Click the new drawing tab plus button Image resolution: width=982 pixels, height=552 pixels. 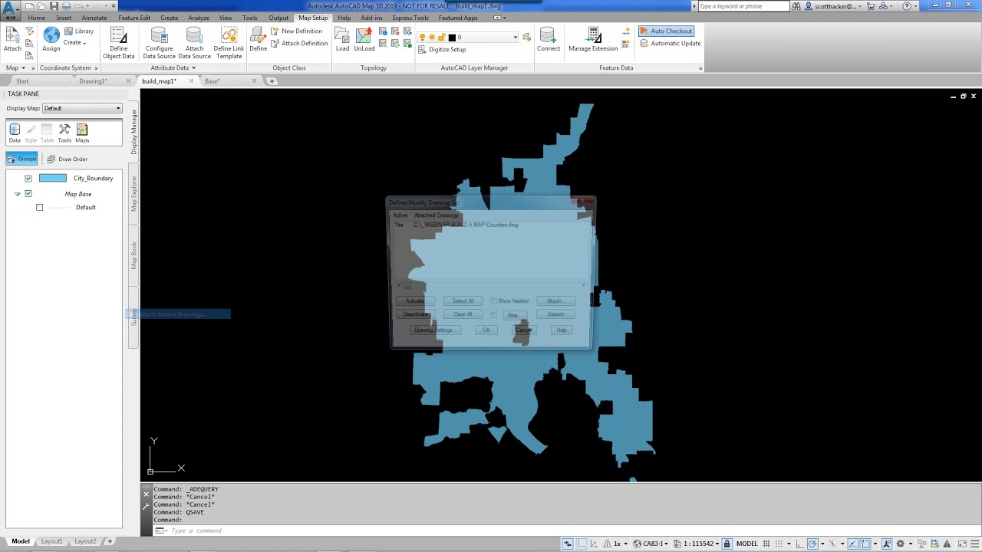pyautogui.click(x=272, y=81)
